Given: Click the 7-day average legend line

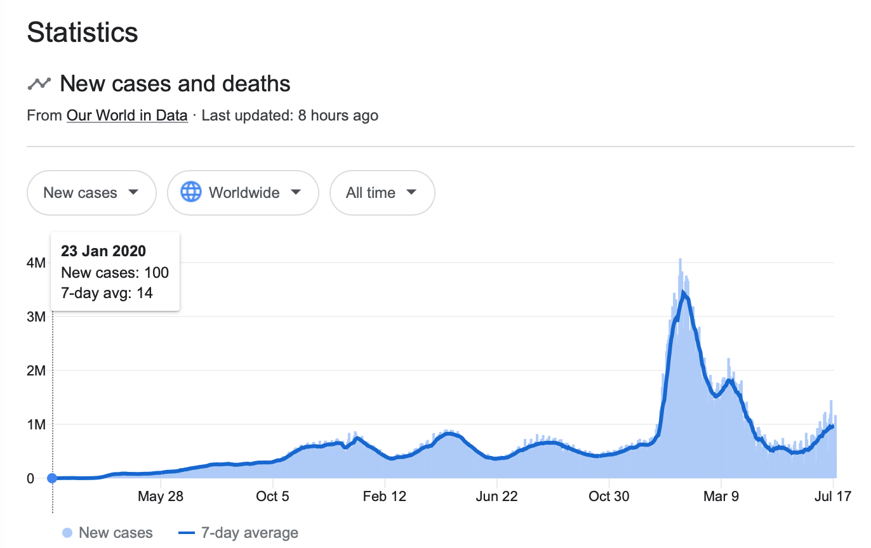Looking at the screenshot, I should [x=187, y=533].
